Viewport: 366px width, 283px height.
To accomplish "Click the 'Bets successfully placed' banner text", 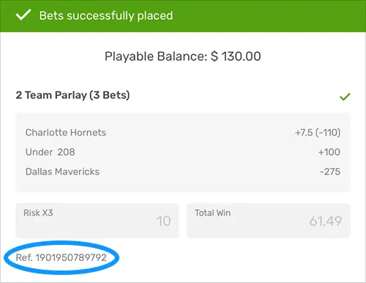I will click(106, 15).
